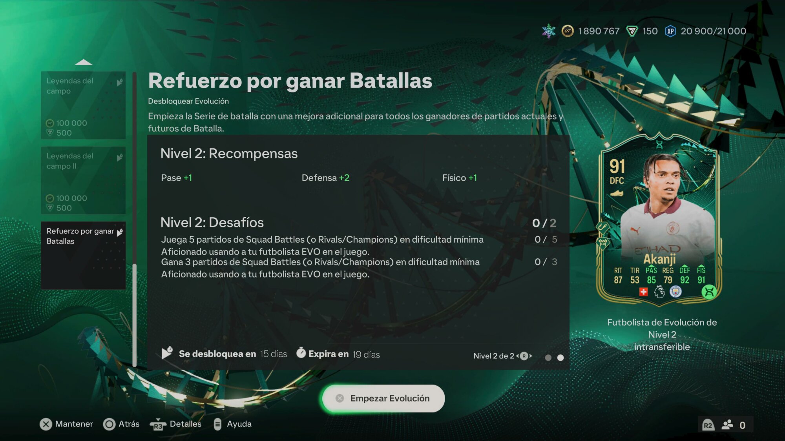Click the stopwatch icon beside Expira en

point(301,353)
